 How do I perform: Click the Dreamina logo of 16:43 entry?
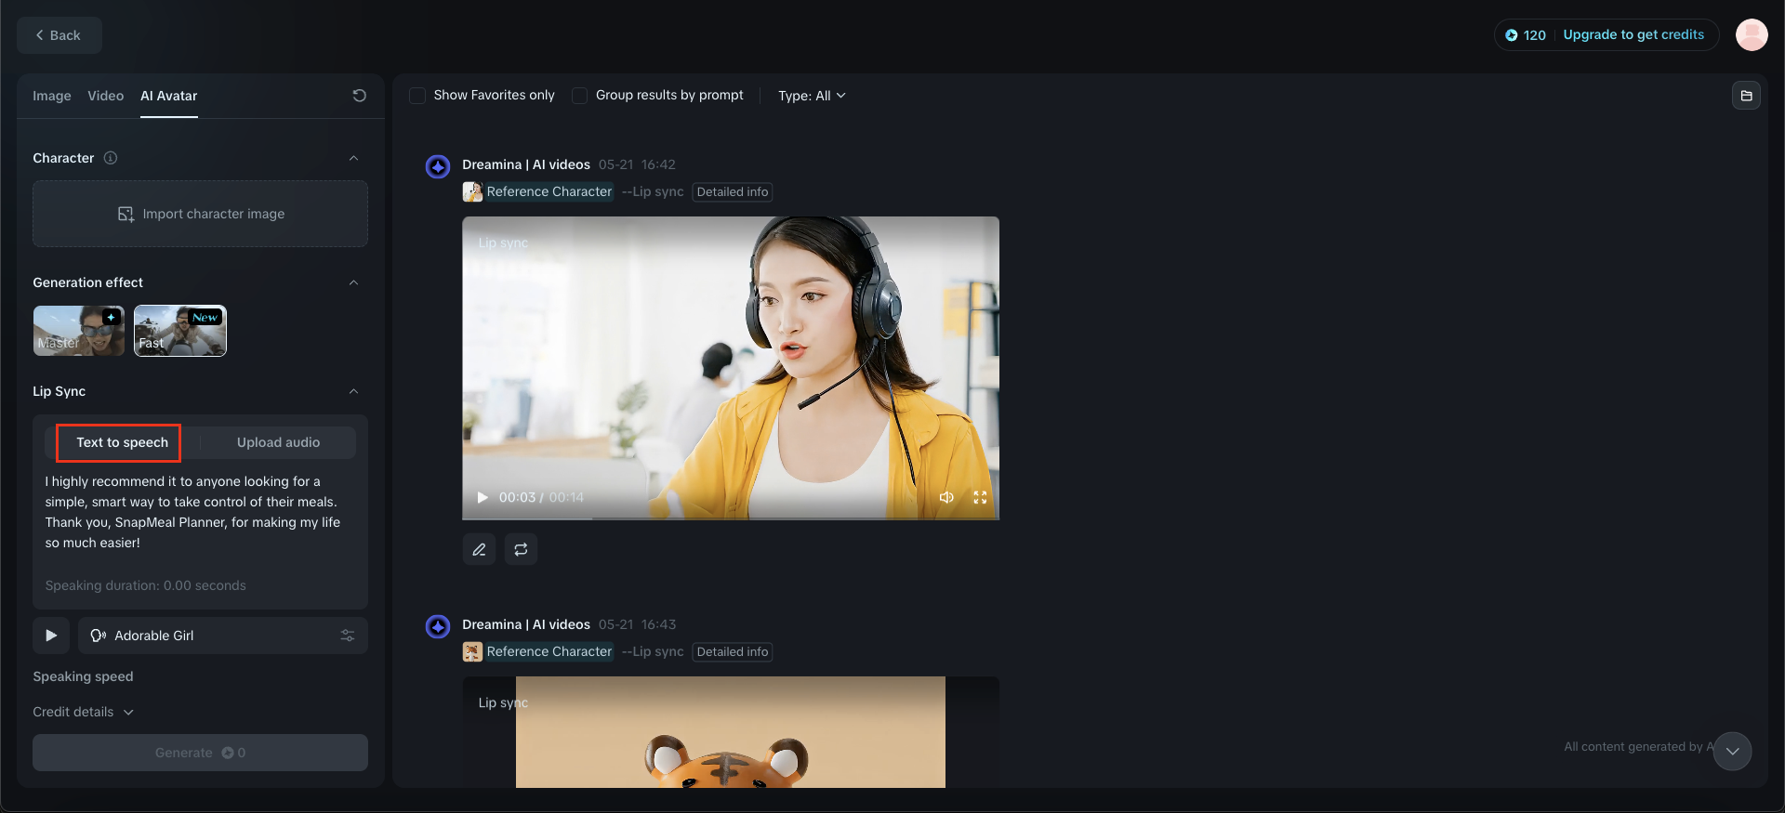pos(438,626)
